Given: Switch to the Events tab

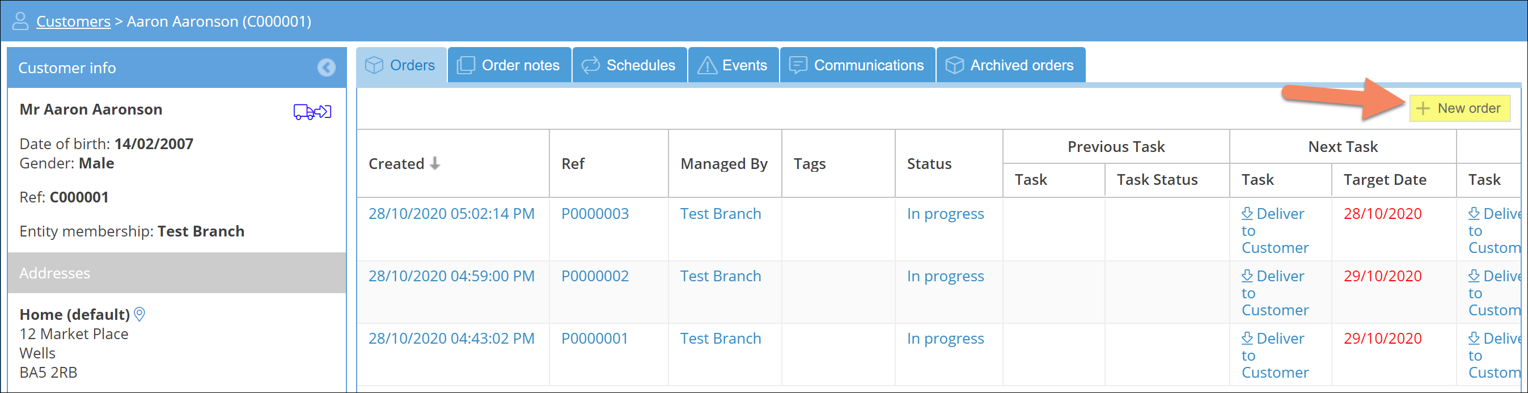Looking at the screenshot, I should 733,65.
